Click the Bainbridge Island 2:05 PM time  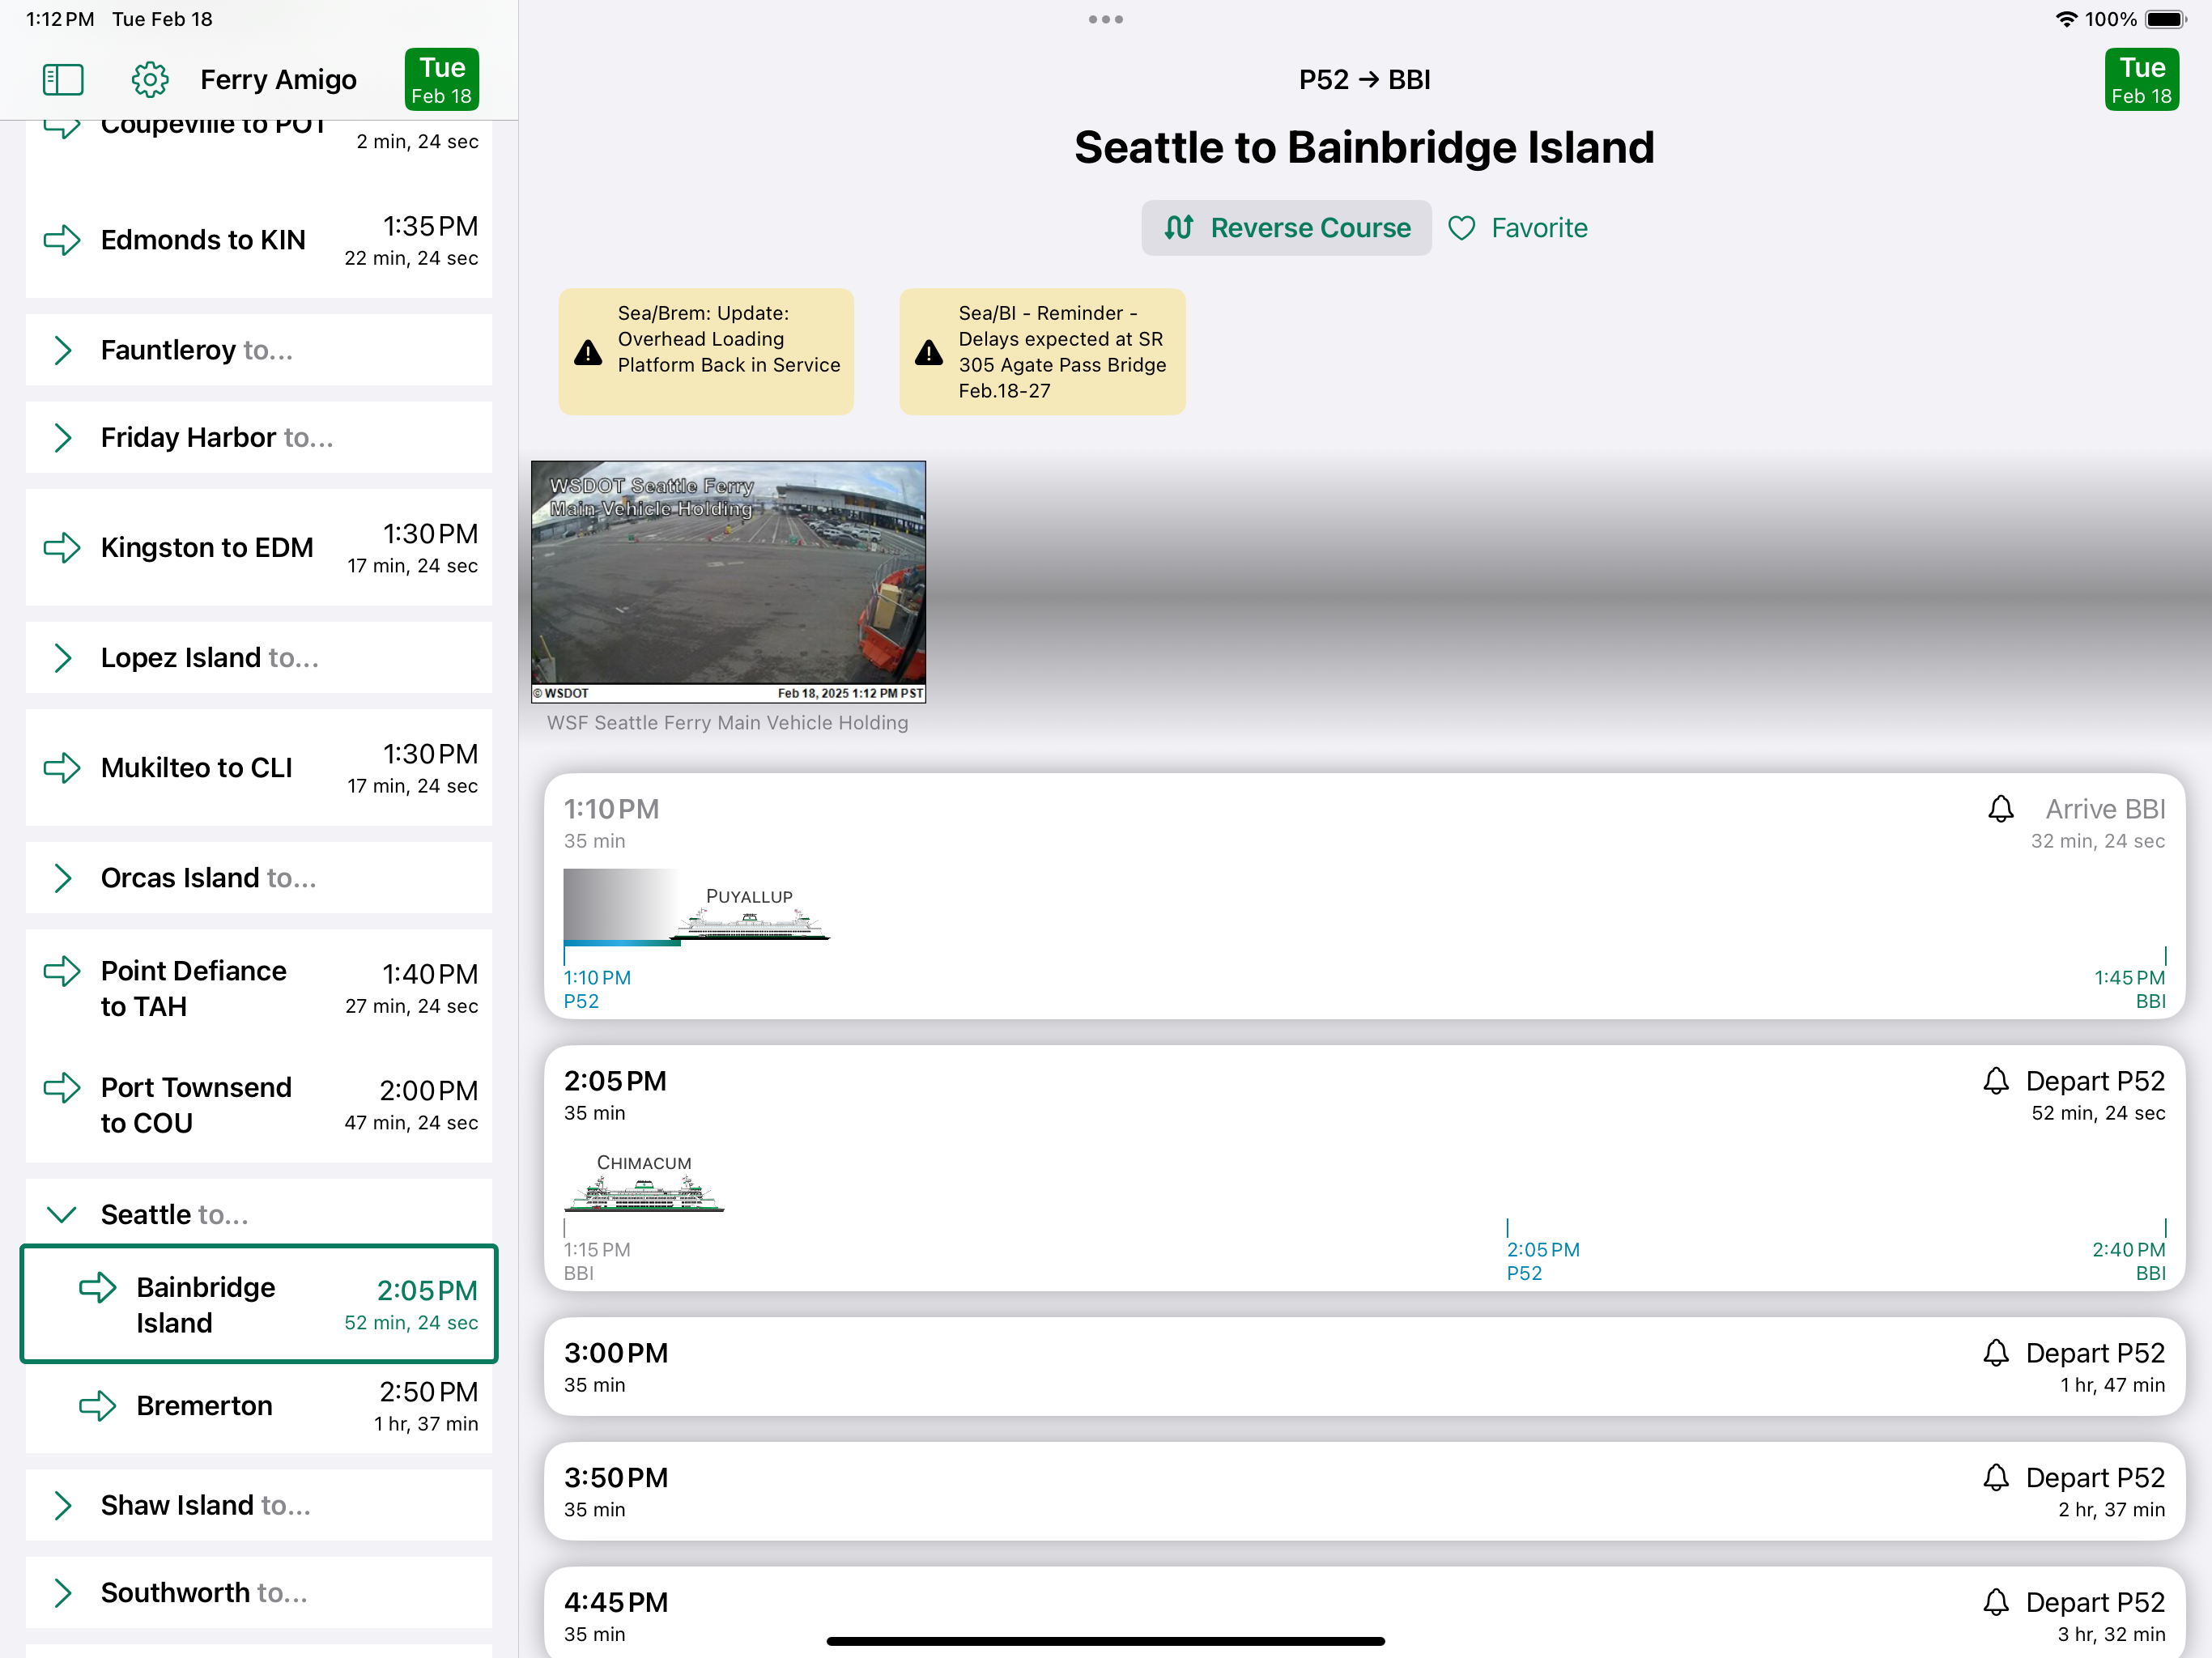pos(427,1290)
